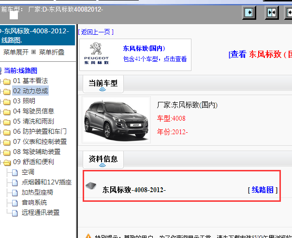The image size is (292, 238).
Task: Click the collapse-both-panels arrows icon
Action: tap(272, 13)
